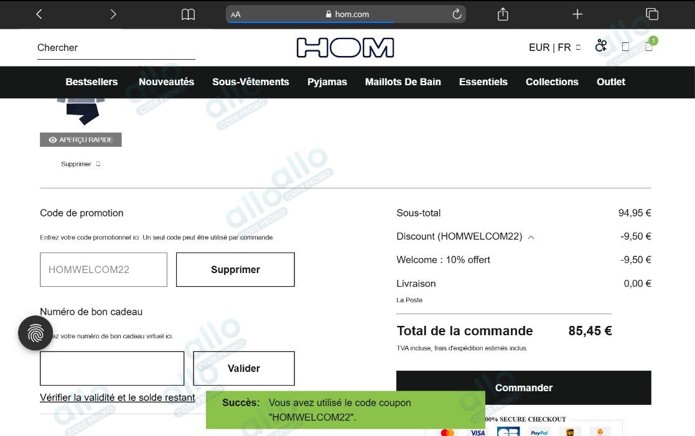Open the shopping cart with badge

(x=650, y=45)
